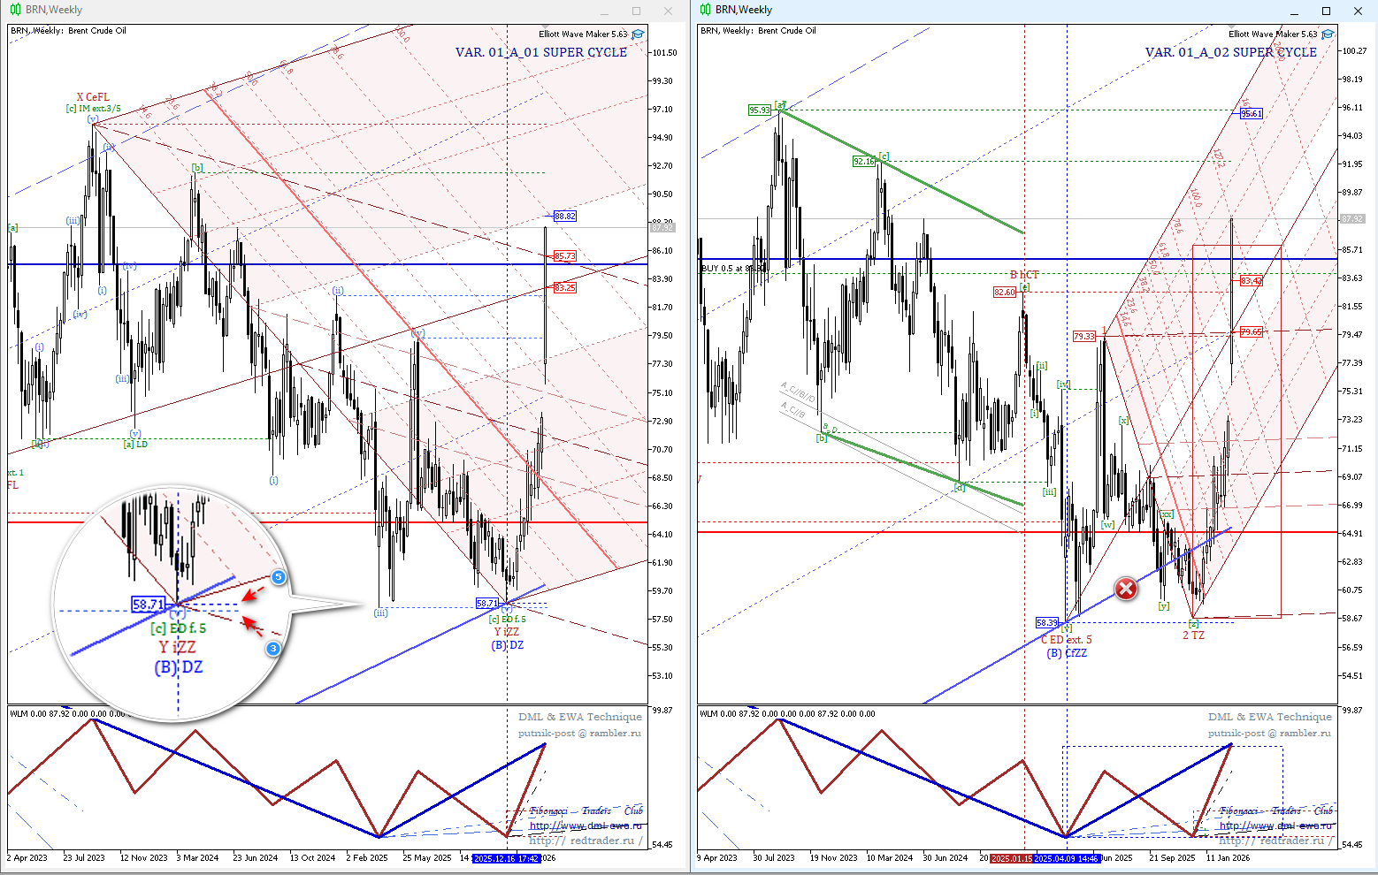Click the red X error marker in right chart
1378x875 pixels.
[x=1125, y=589]
